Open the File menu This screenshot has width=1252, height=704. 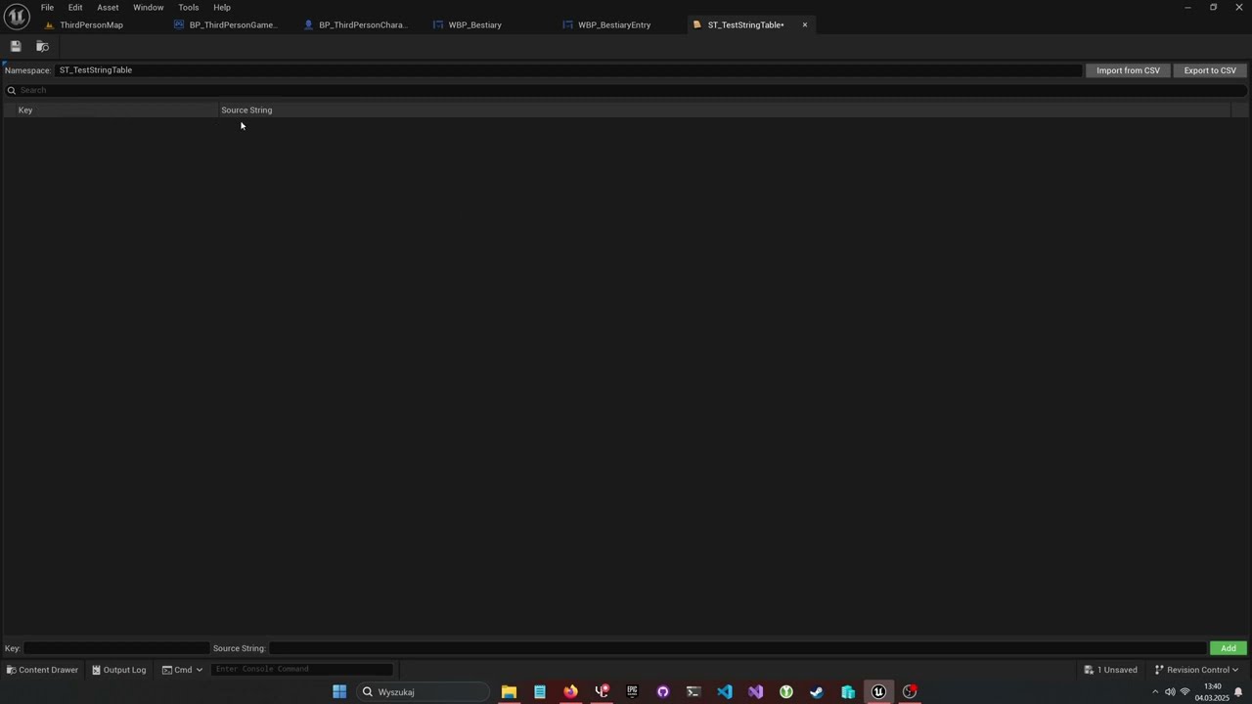coord(47,7)
